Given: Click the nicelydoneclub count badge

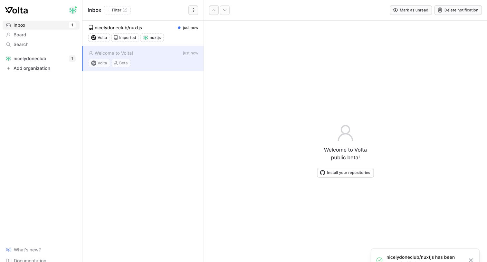Looking at the screenshot, I should tap(72, 59).
